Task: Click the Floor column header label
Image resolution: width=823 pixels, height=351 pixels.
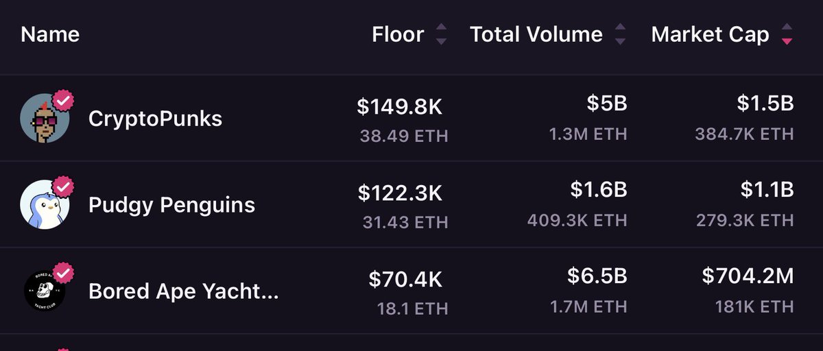Action: click(398, 34)
